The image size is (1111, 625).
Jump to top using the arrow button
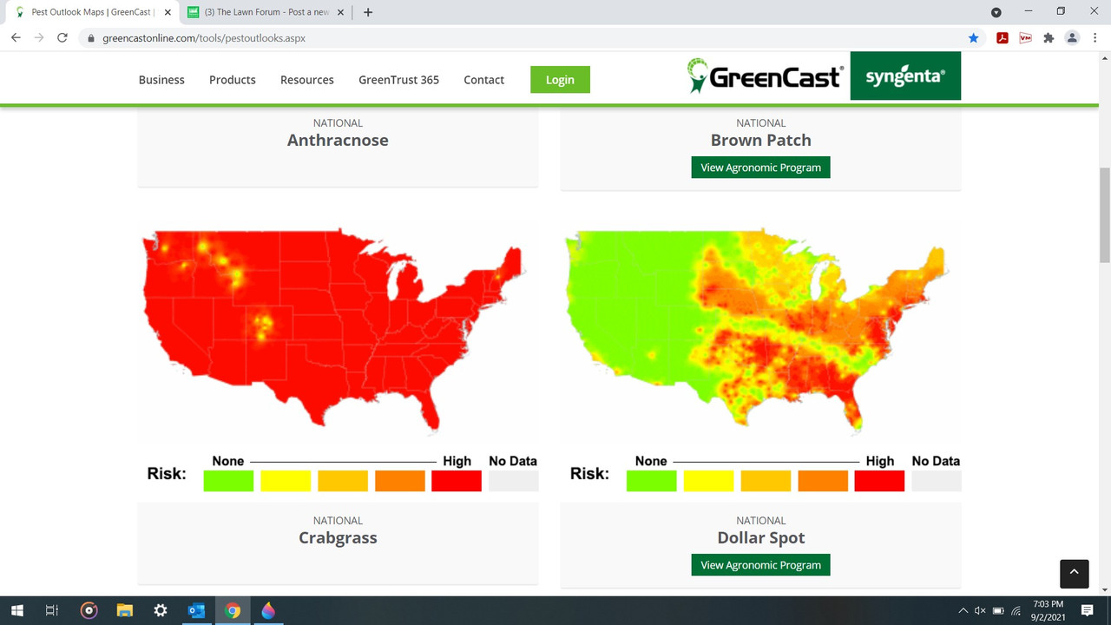coord(1074,574)
